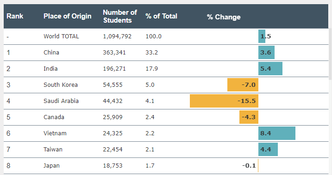Select the Saudi Arabia 44,432 cell
This screenshot has height=175, width=332.
click(113, 101)
